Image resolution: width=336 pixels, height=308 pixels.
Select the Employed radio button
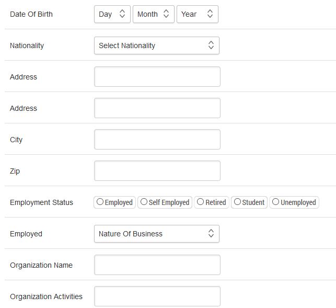pyautogui.click(x=100, y=202)
